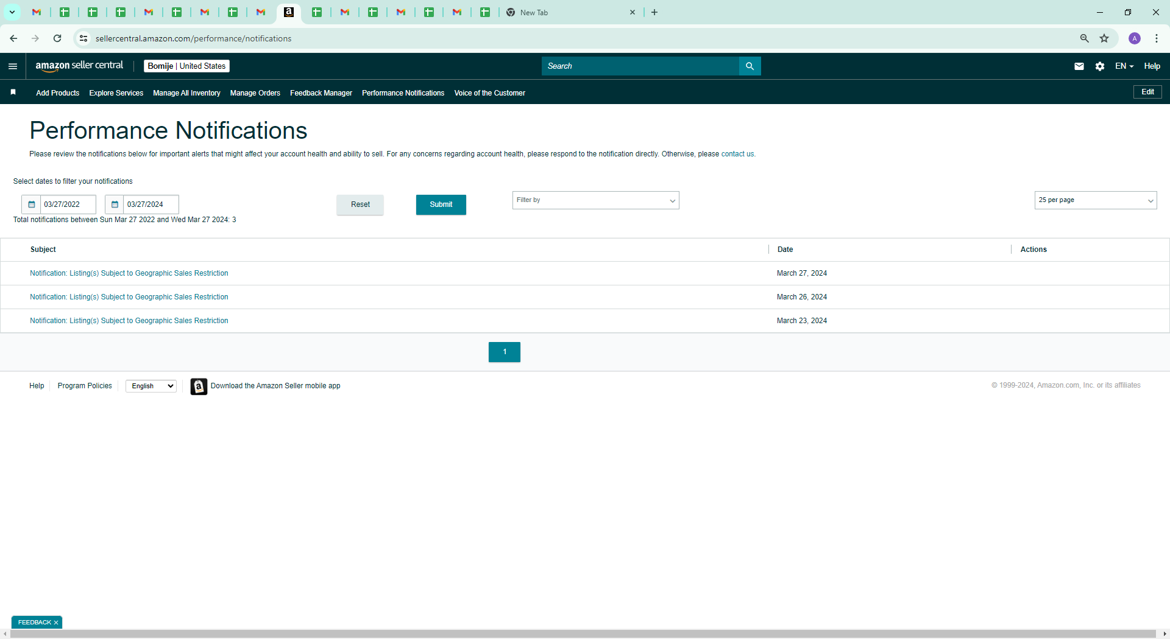View site information icon in address bar
The width and height of the screenshot is (1170, 639).
pos(83,38)
